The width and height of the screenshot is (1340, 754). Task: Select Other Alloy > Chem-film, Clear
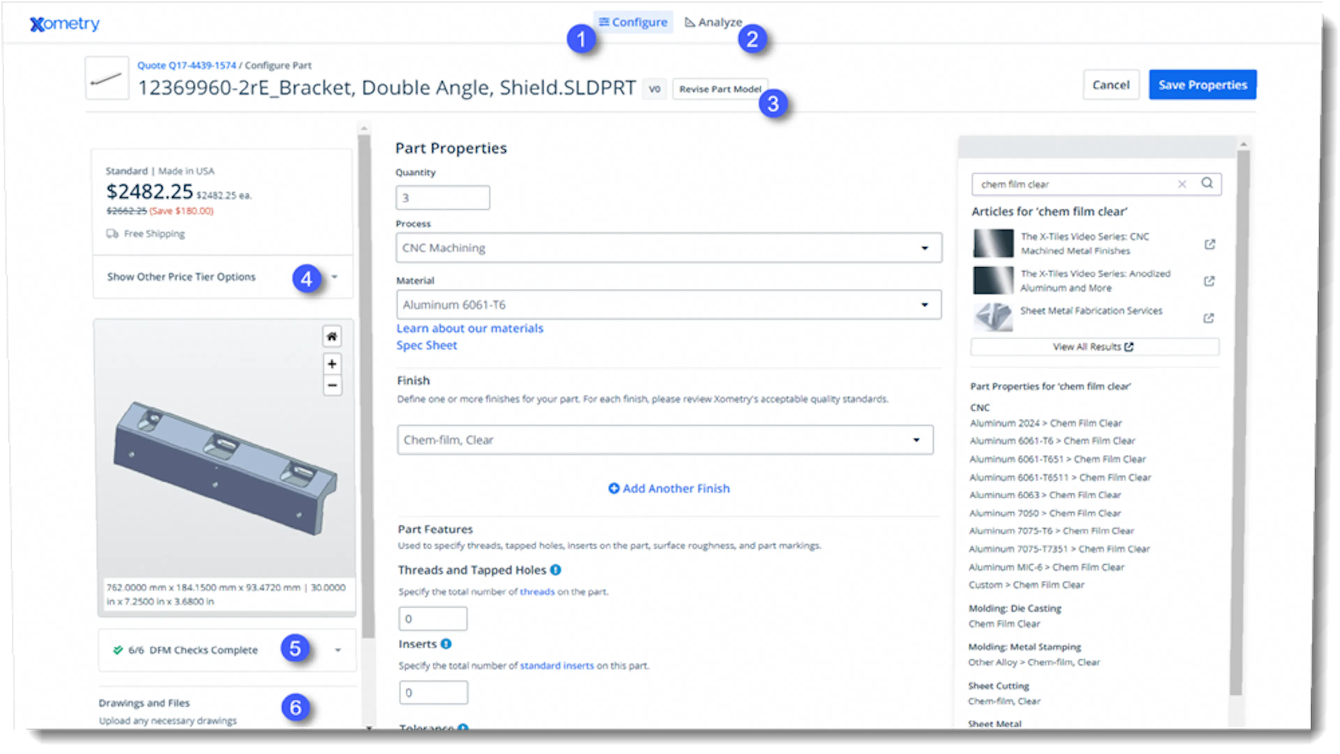pos(1034,663)
